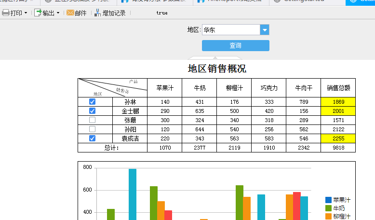Click the 苹果汁 column header

[x=165, y=88]
